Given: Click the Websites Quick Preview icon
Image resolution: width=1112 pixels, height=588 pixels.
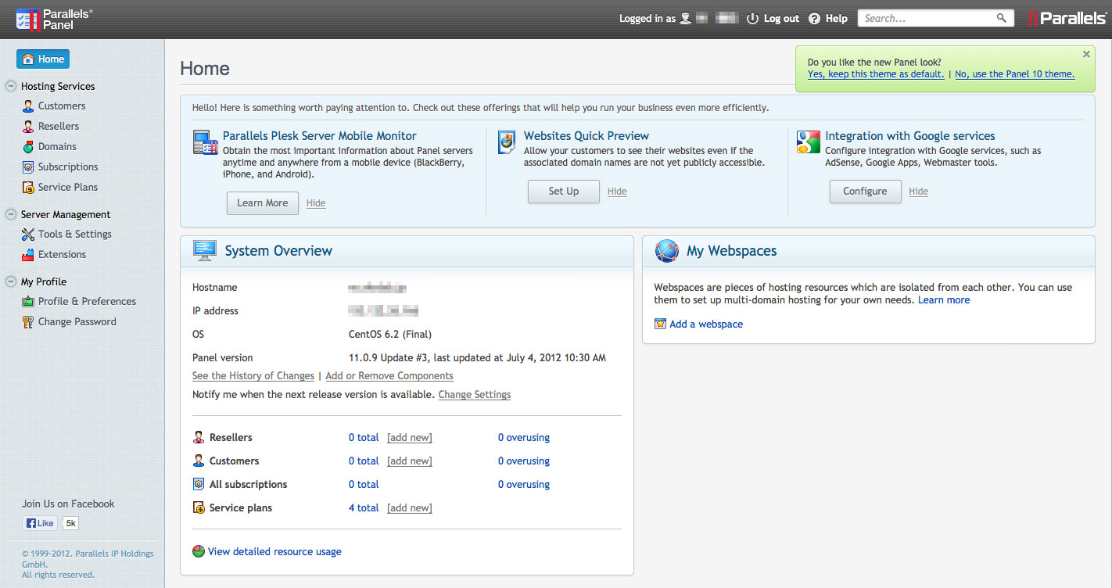Looking at the screenshot, I should point(507,142).
